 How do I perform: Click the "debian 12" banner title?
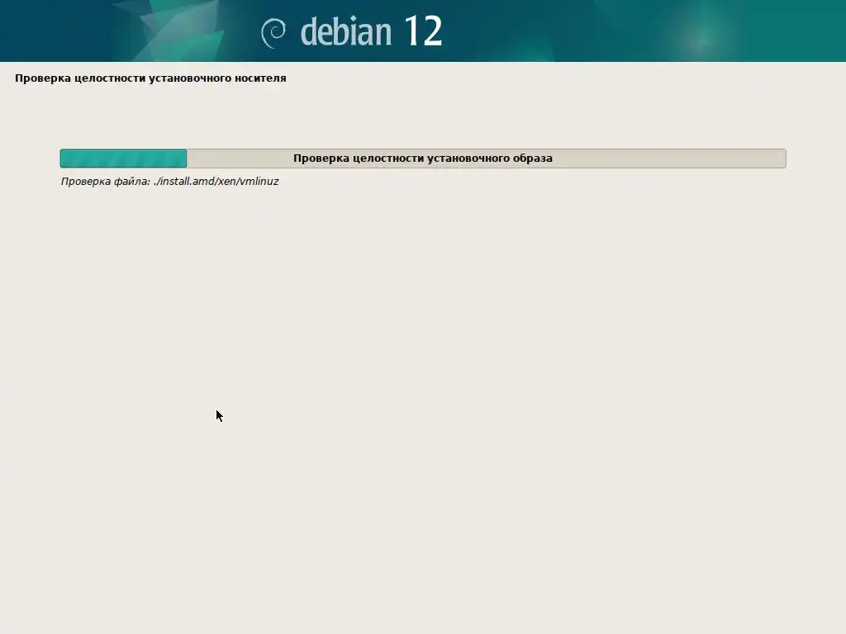(x=371, y=32)
